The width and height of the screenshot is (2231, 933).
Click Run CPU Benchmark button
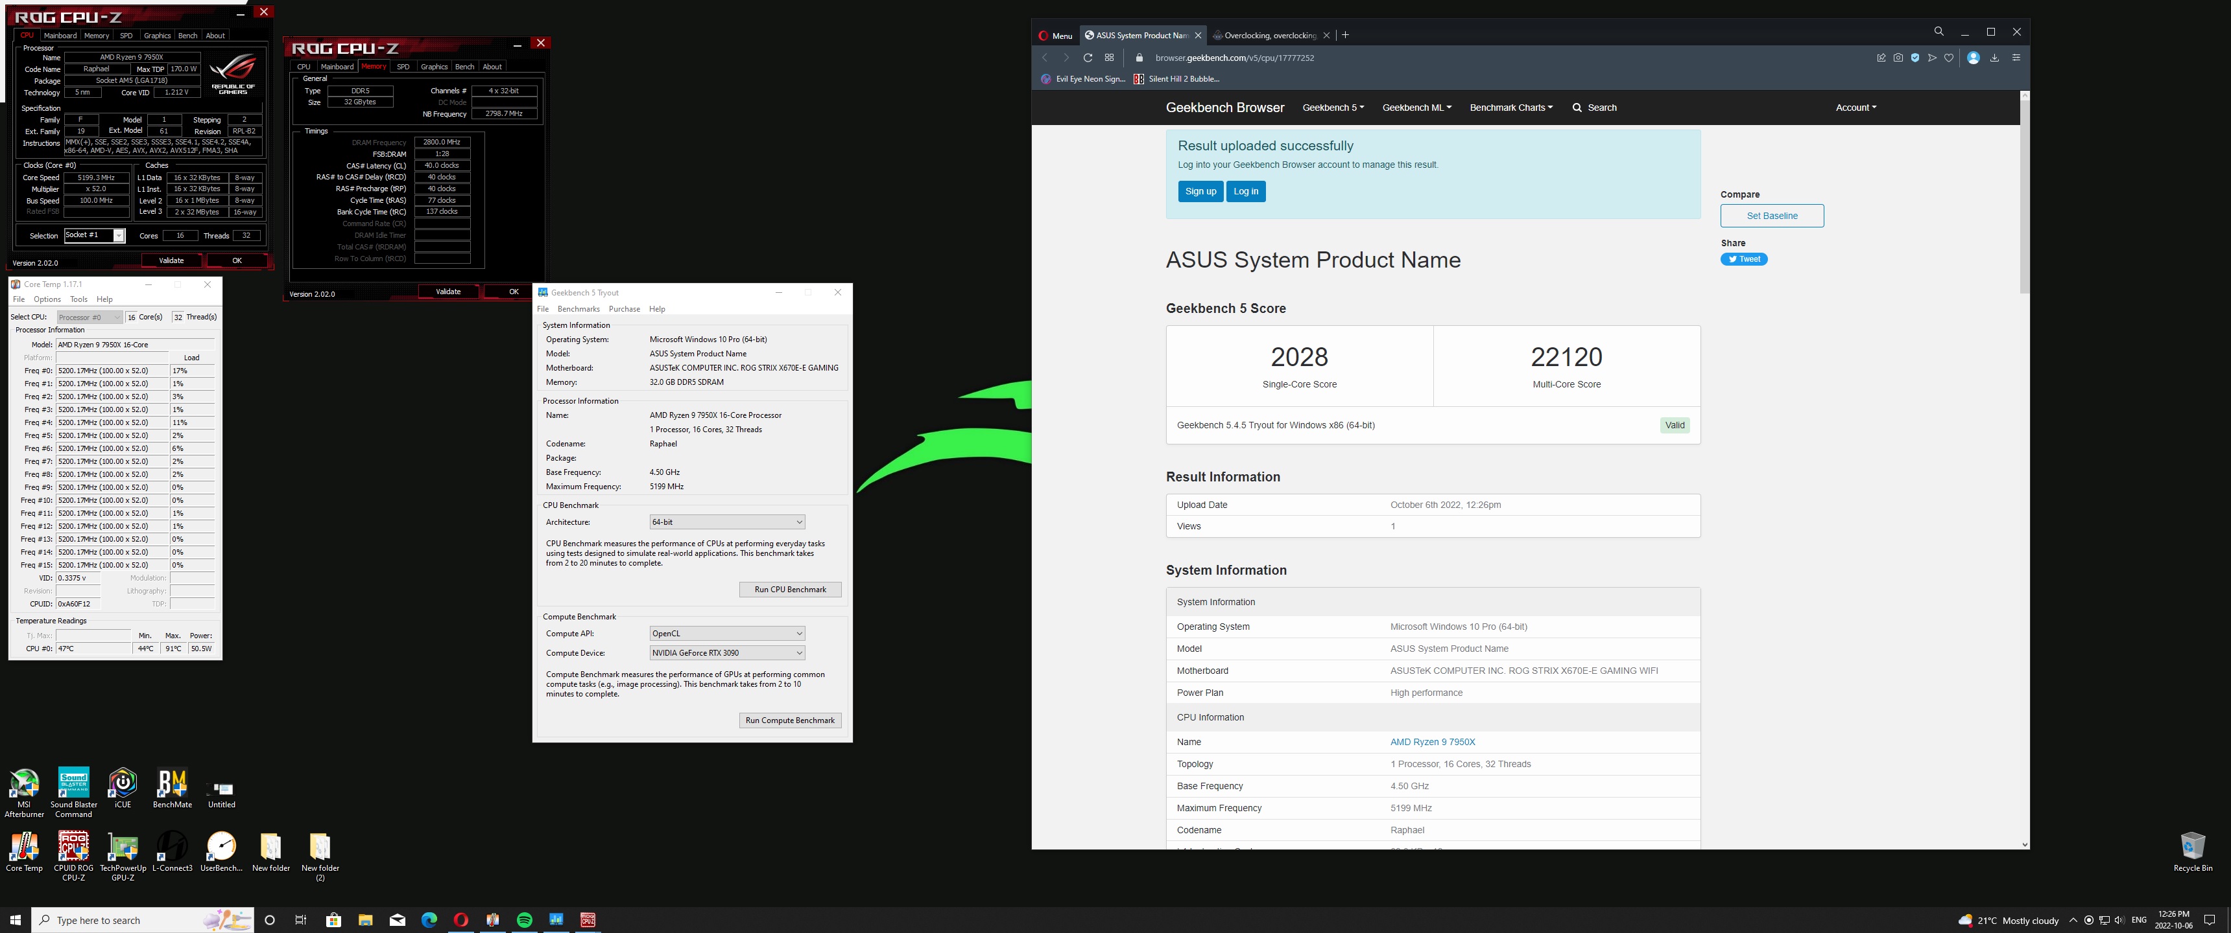[790, 590]
